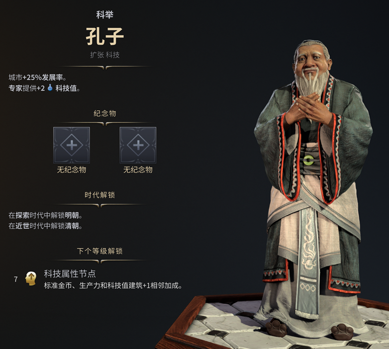Screen dimensions: 389x349
Task: Click the 科举 ability title
Action: click(104, 14)
